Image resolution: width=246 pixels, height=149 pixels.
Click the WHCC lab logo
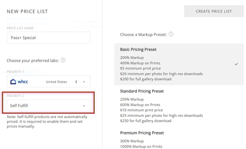[19, 81]
